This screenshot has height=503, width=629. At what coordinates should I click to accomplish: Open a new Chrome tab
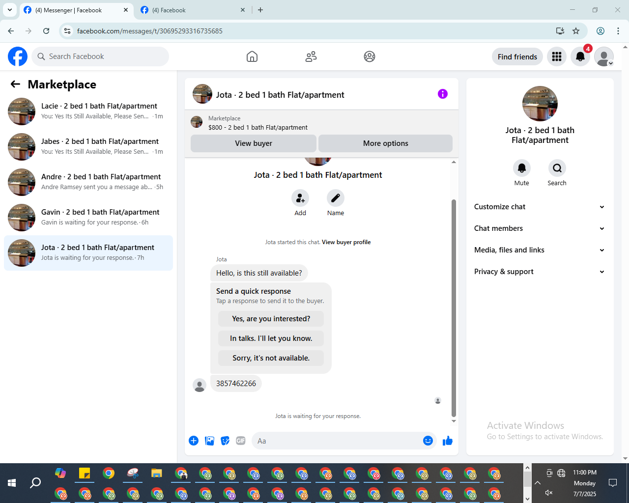(260, 10)
